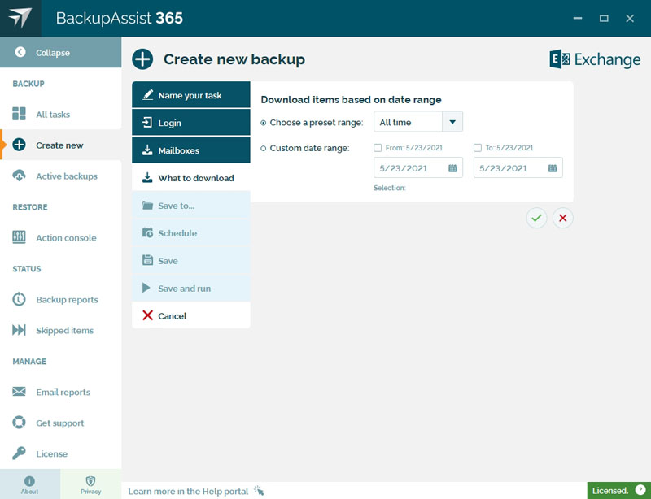Click the To date input field
Viewport: 651px width, 499px height.
click(518, 168)
